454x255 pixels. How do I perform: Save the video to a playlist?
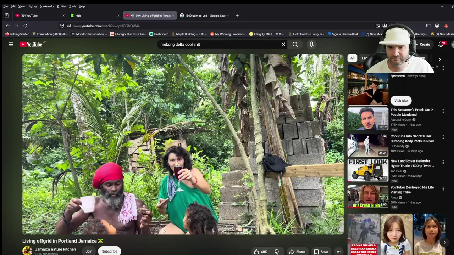[321, 252]
